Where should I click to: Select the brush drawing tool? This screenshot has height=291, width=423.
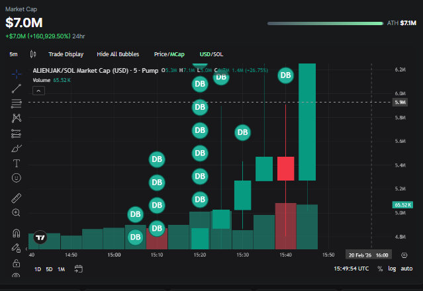[x=17, y=148]
